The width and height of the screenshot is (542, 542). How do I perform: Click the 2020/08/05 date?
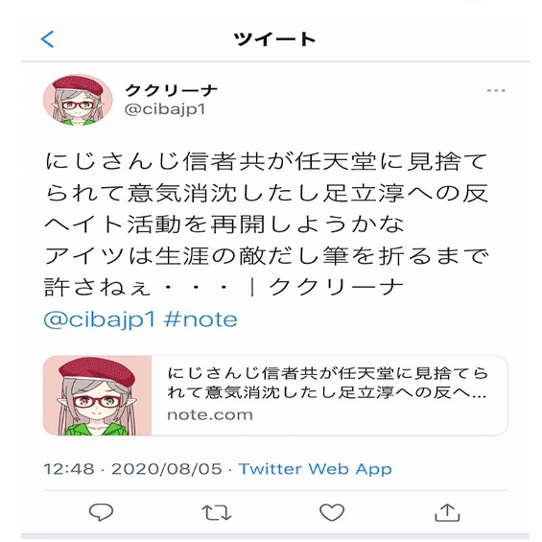[167, 469]
